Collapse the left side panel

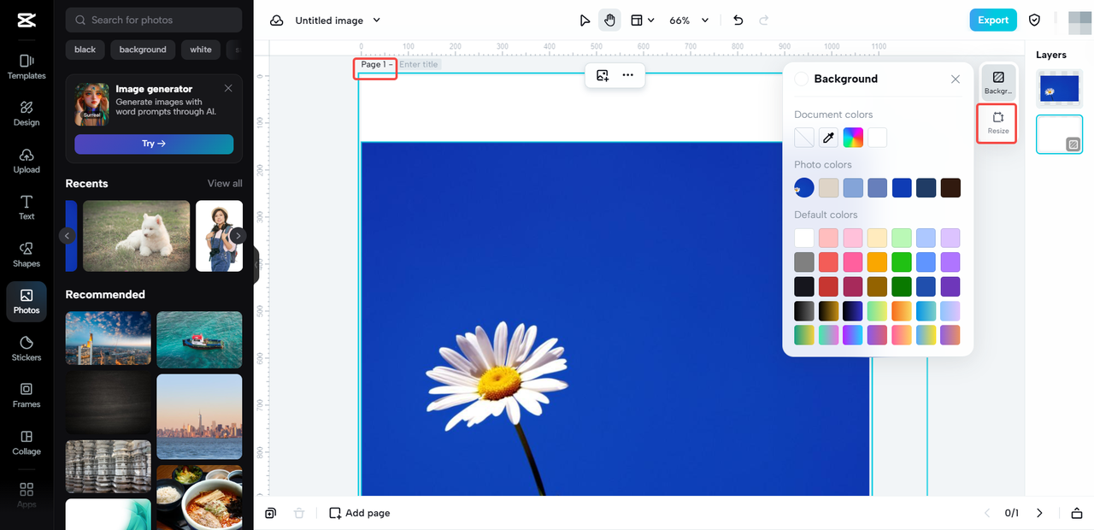coord(256,265)
